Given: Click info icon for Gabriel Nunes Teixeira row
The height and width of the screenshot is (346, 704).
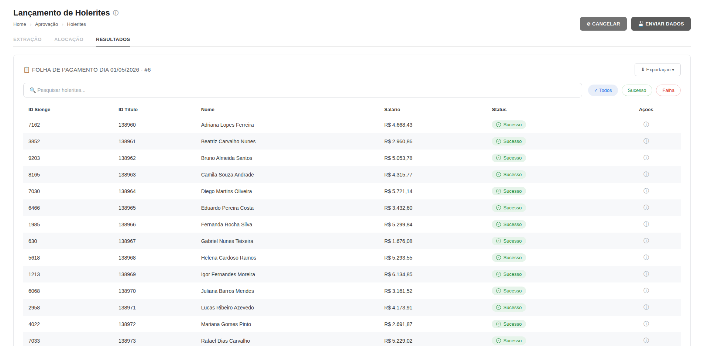Looking at the screenshot, I should coord(646,241).
